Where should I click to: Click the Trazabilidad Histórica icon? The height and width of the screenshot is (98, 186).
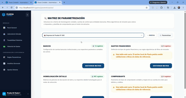point(4,40)
